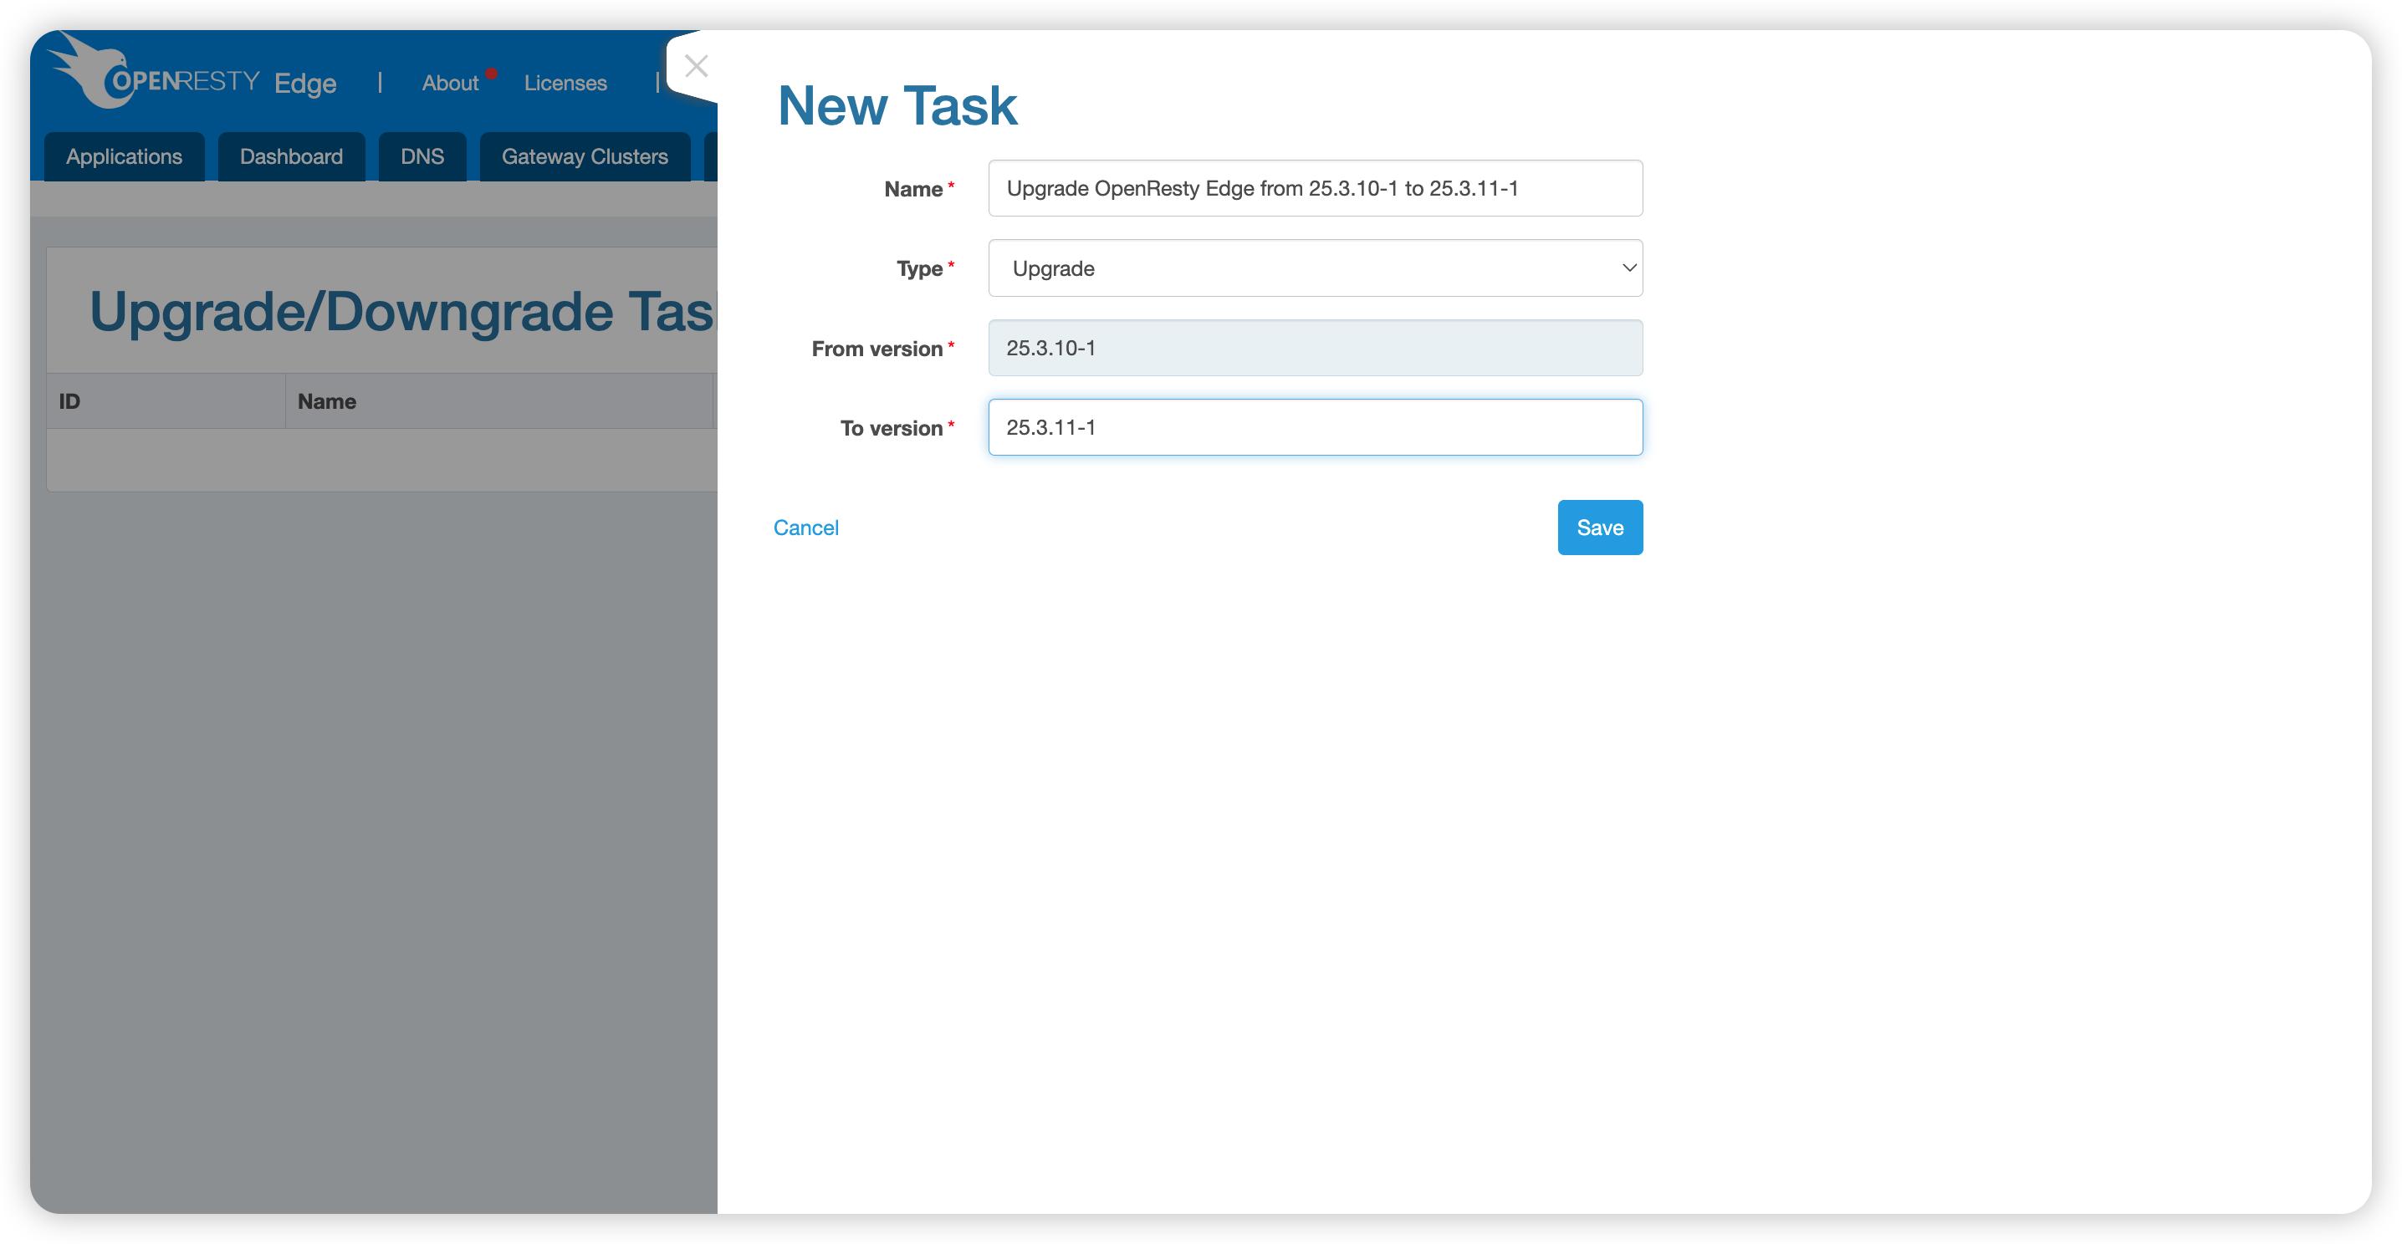Close the New Task panel

(696, 66)
